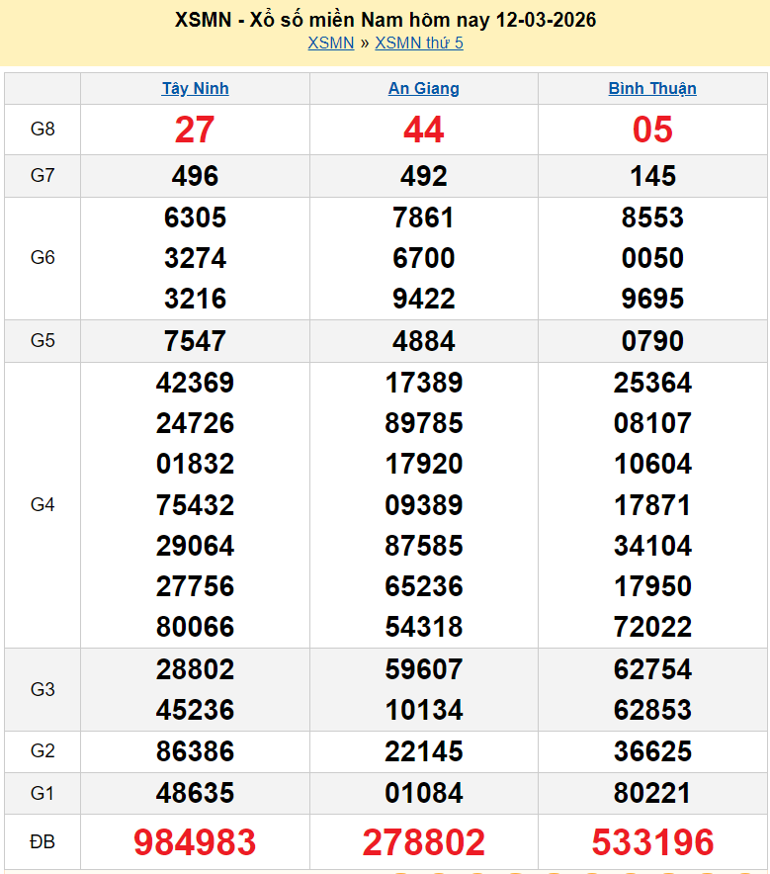Viewport: 770px width, 874px height.
Task: Click the ĐB row label
Action: click(43, 842)
